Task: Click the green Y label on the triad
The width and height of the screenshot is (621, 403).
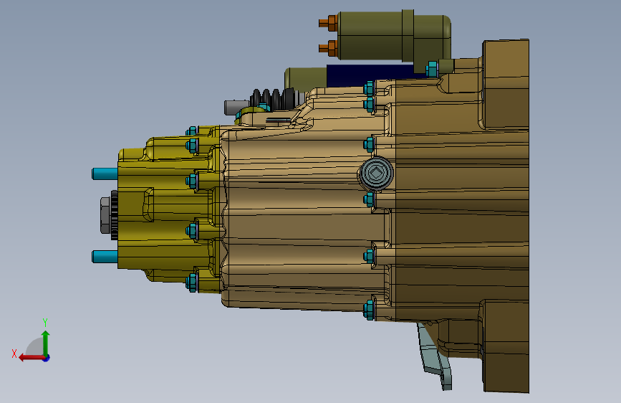Action: tap(45, 322)
